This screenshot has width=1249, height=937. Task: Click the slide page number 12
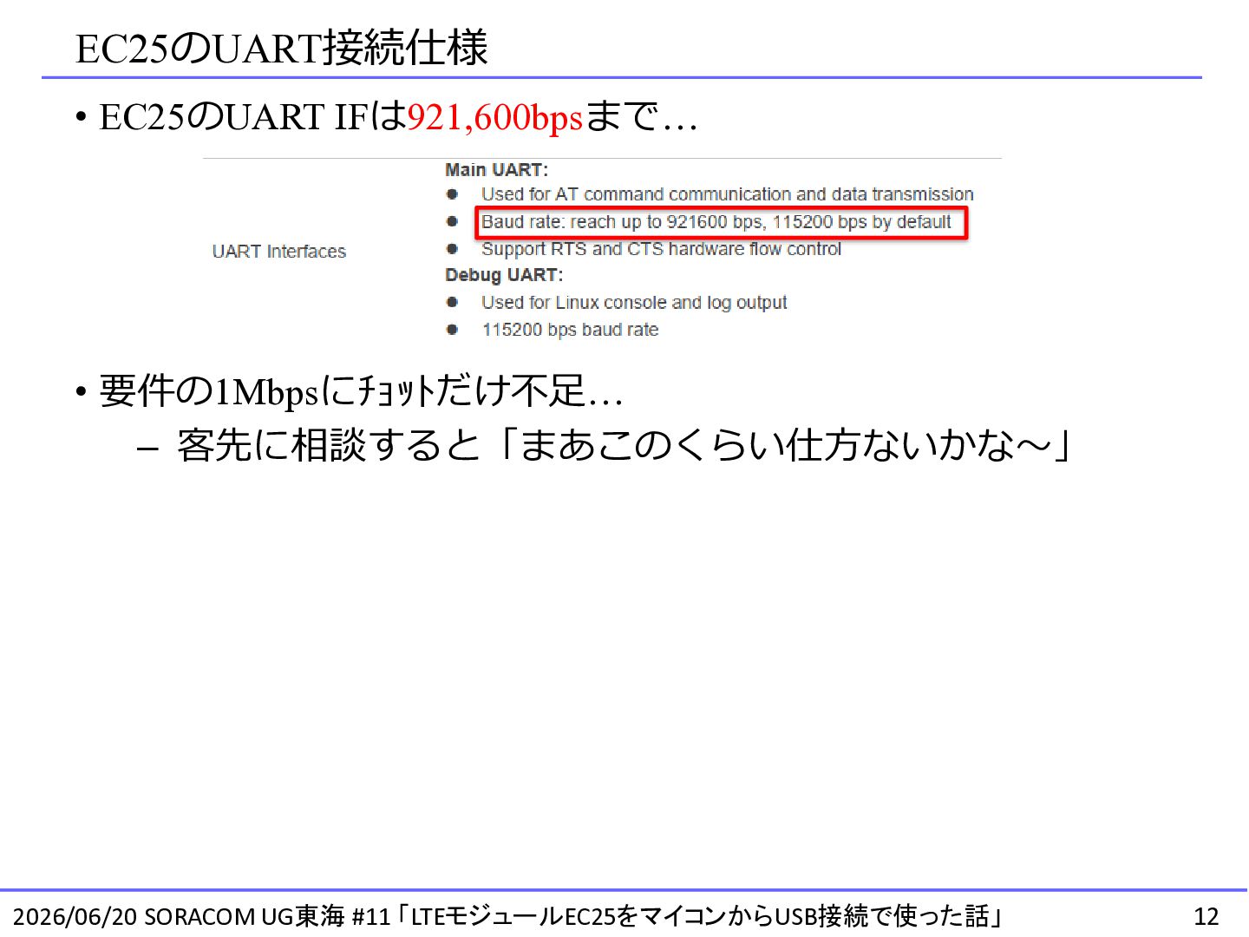pos(1206,916)
